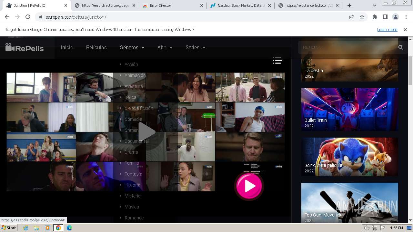The width and height of the screenshot is (413, 232).
Task: Select Ciencia ficción genre
Action: 139,108
